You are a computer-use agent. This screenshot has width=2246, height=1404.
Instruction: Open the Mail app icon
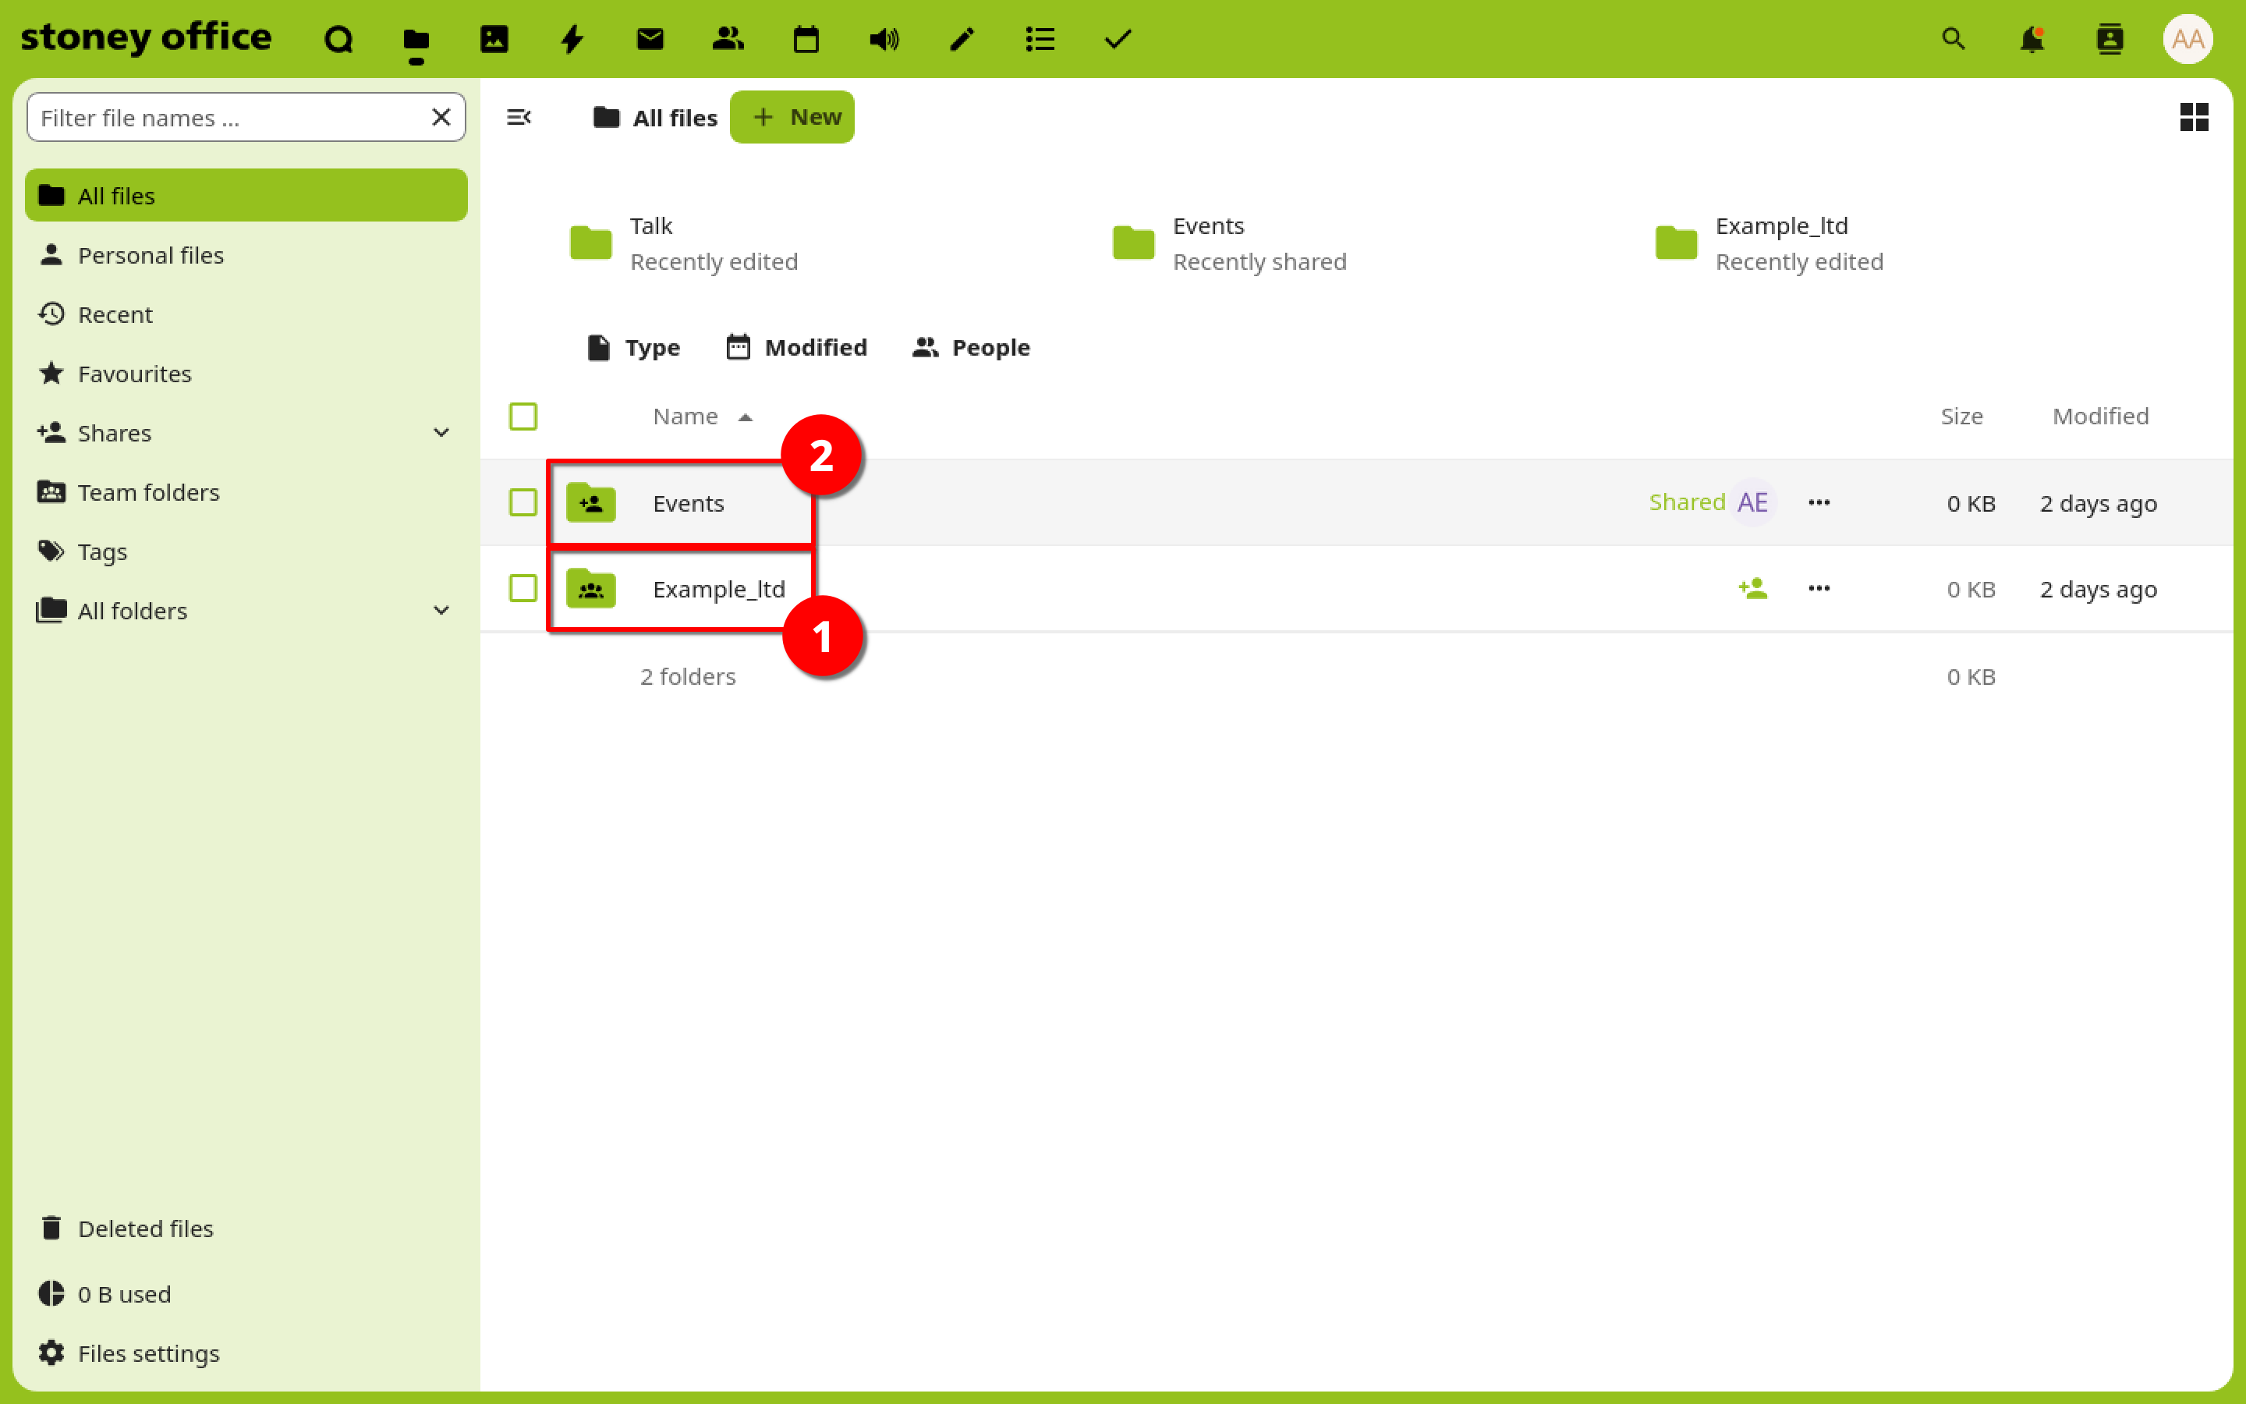click(x=650, y=39)
